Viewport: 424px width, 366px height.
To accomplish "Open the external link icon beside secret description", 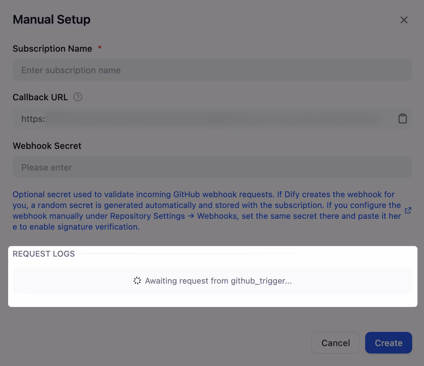I will coord(408,211).
